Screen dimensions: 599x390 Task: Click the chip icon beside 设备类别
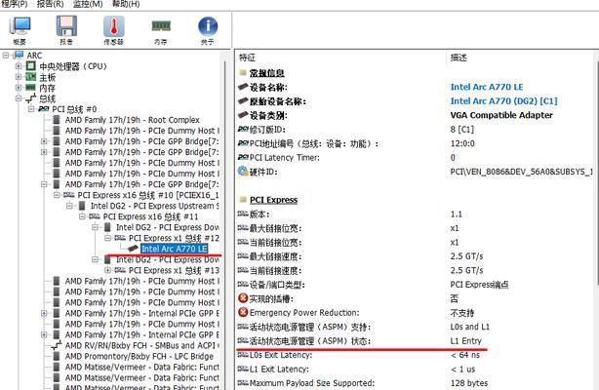coord(243,115)
